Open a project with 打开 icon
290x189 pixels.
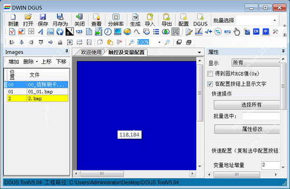pyautogui.click(x=28, y=20)
